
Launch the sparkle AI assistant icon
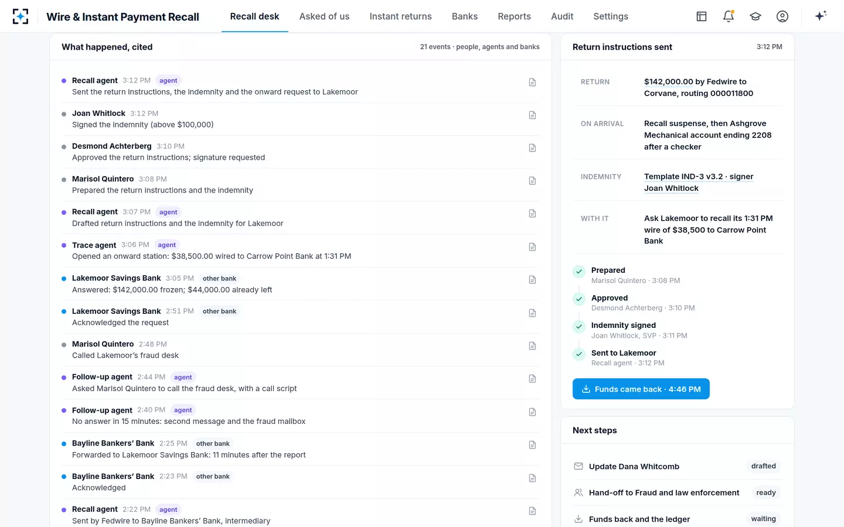(x=821, y=16)
